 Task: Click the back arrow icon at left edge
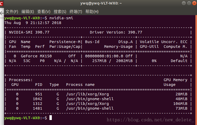coord(2,13)
